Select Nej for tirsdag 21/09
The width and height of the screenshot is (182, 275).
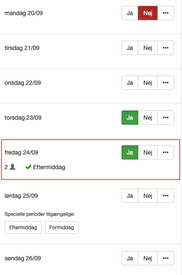[148, 48]
